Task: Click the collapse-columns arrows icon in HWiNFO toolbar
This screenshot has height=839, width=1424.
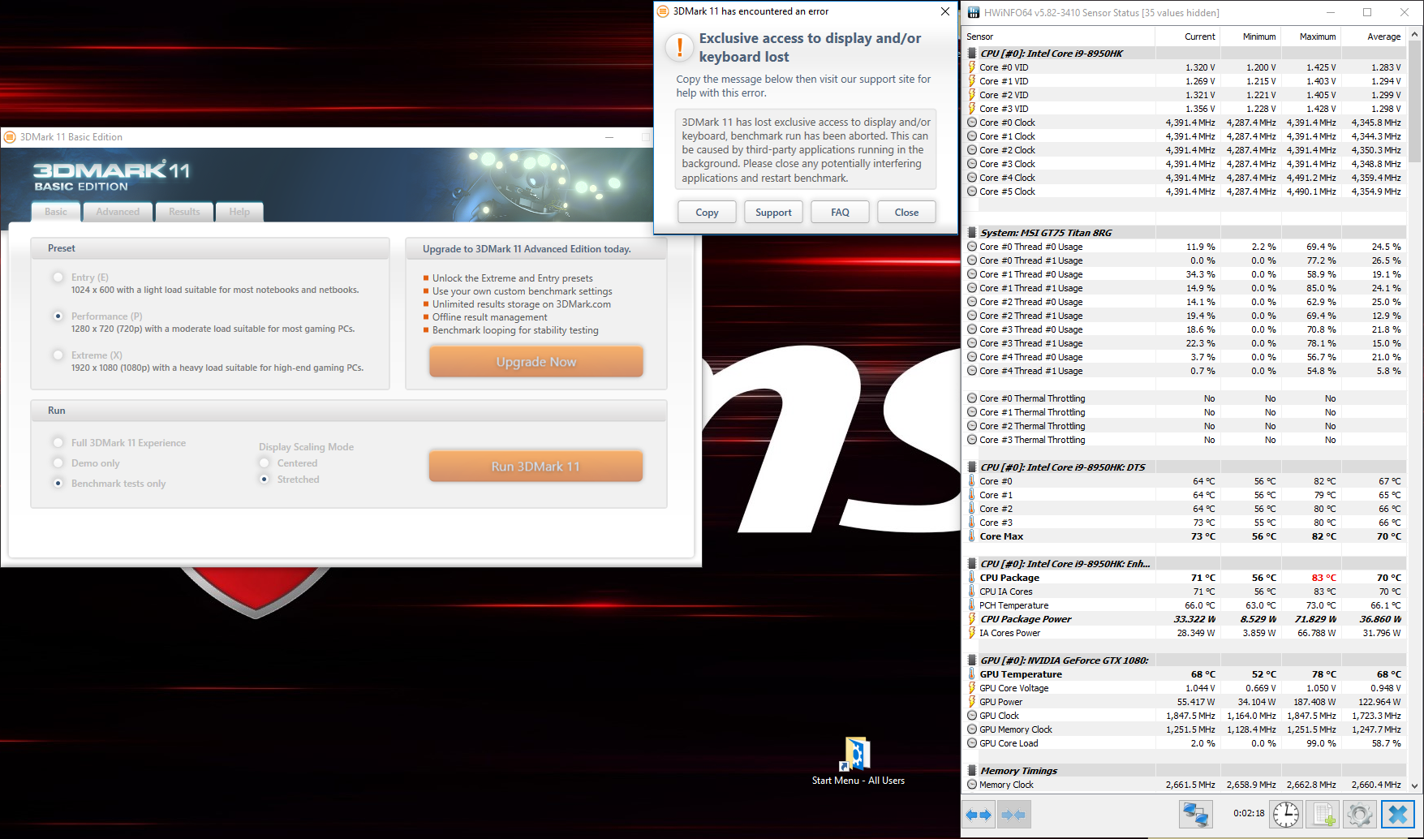Action: pyautogui.click(x=1013, y=814)
